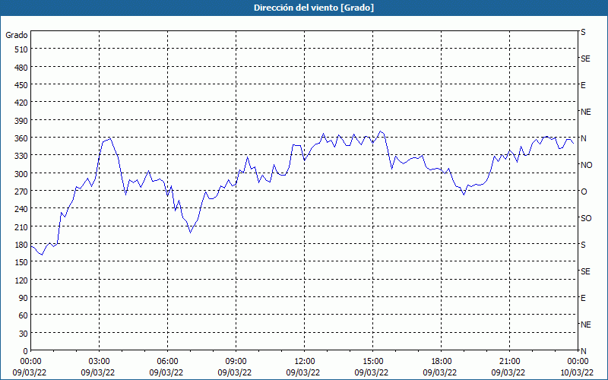The width and height of the screenshot is (608, 380).
Task: Click the 'Grado' axis unit label
Action: [17, 35]
